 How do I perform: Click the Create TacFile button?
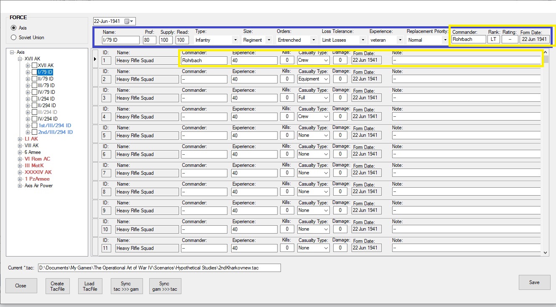(58, 286)
